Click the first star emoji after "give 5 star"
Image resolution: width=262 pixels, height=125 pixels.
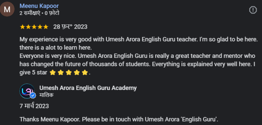(53, 73)
